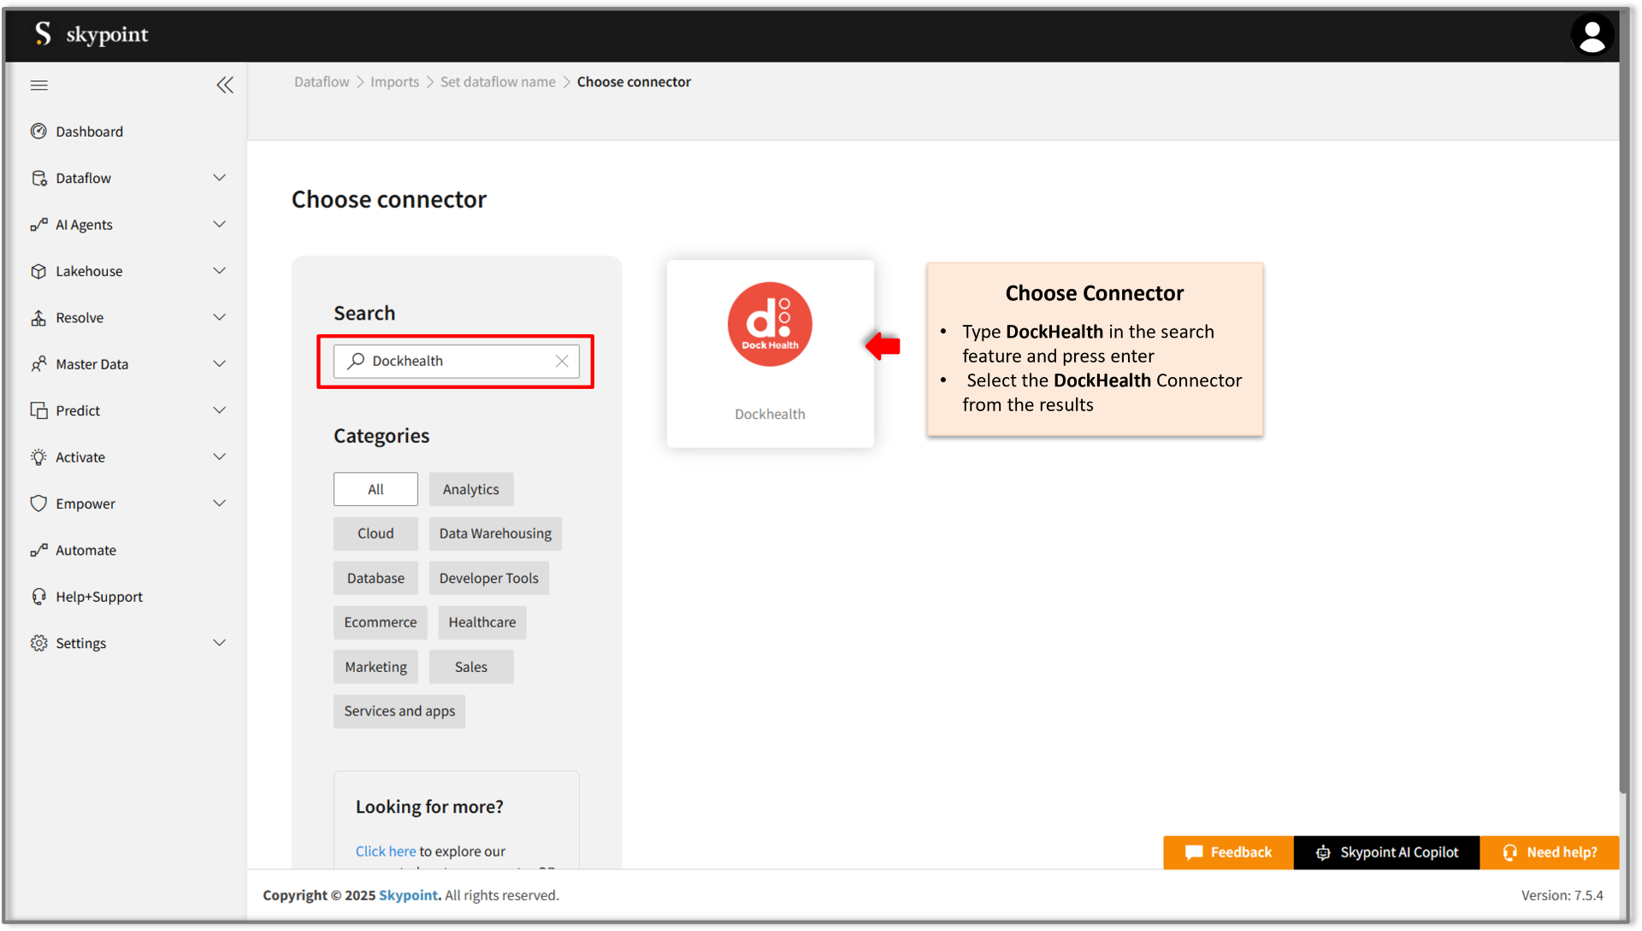Image resolution: width=1642 pixels, height=931 pixels.
Task: Click the Help+Support headset icon
Action: pos(39,596)
